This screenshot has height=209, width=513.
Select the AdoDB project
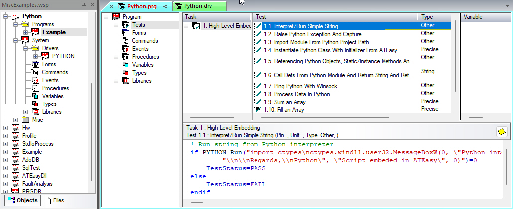(x=32, y=160)
